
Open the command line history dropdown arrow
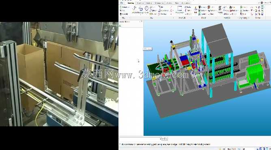[160, 139]
